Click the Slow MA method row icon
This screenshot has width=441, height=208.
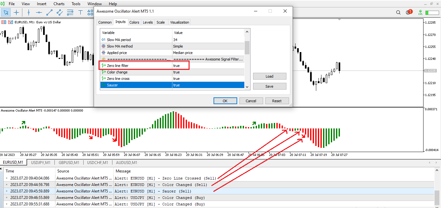tap(104, 46)
